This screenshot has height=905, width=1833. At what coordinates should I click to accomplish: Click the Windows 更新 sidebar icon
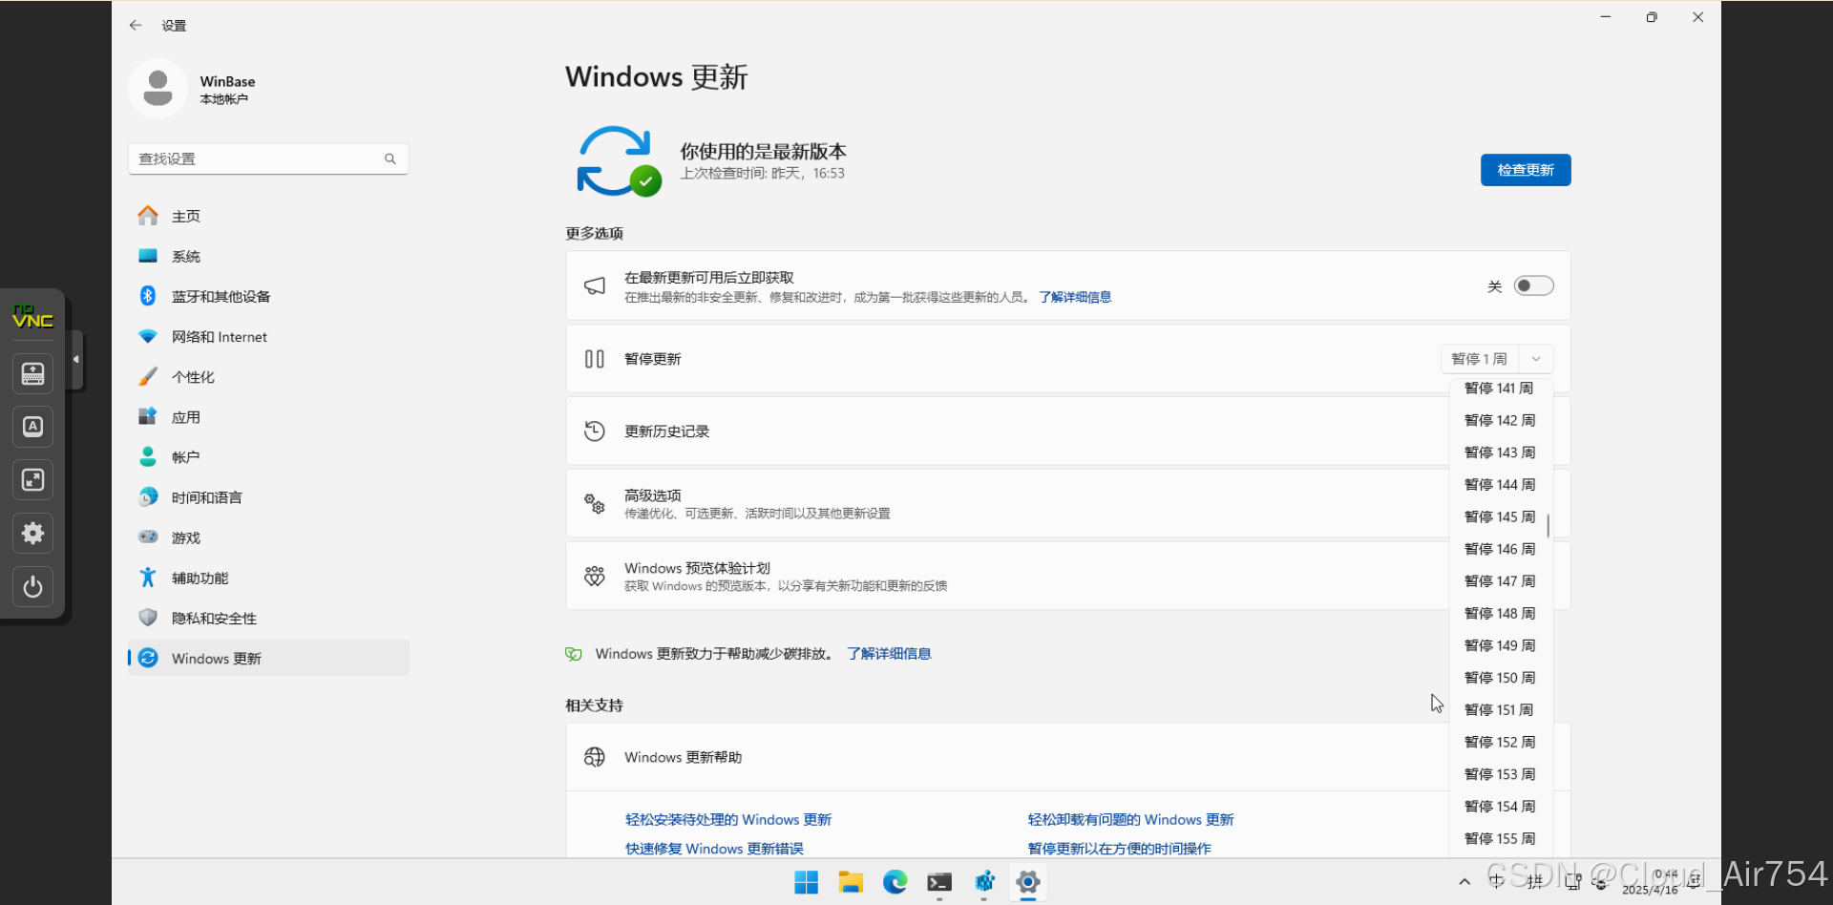[148, 658]
